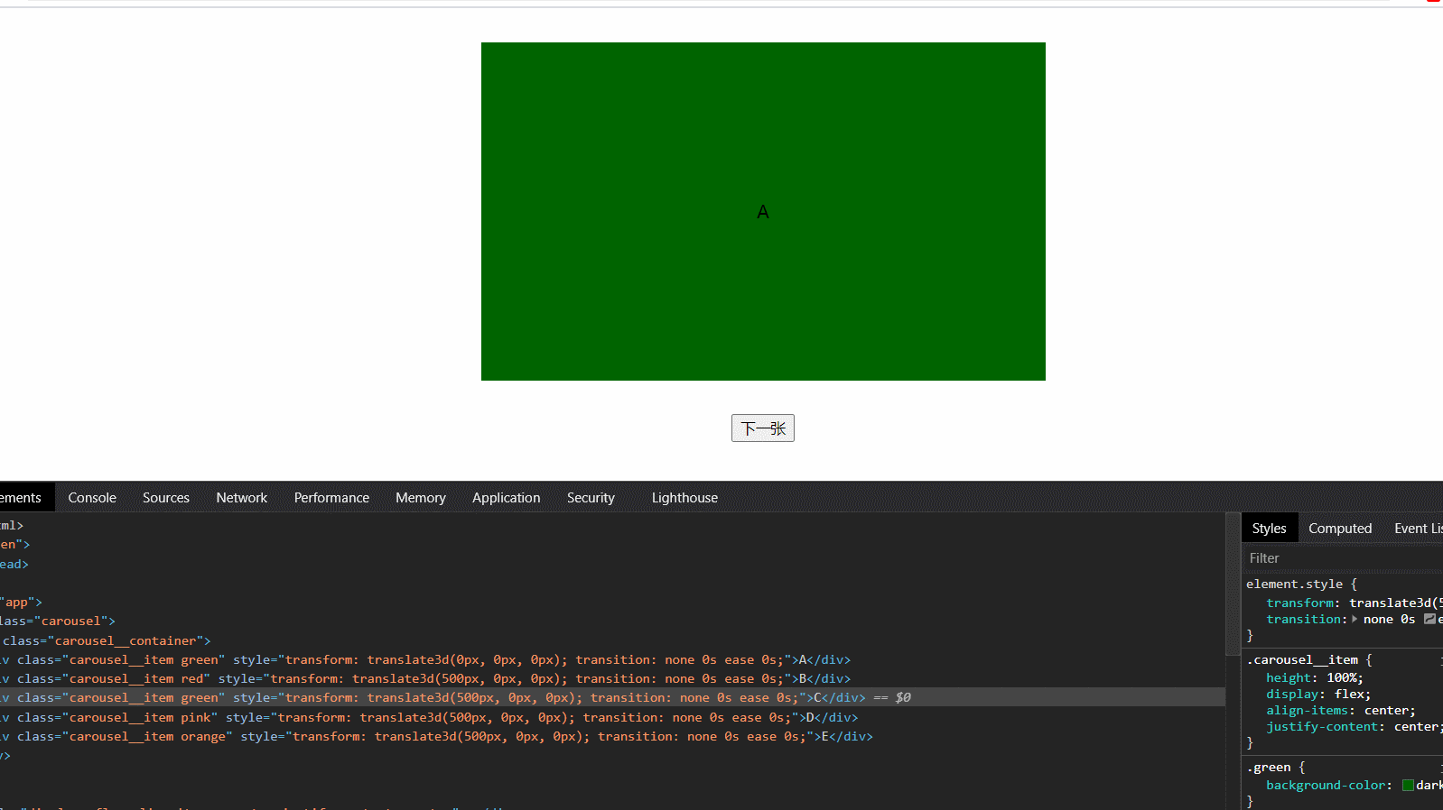Open the transition easing curve editor icon

[x=1429, y=619]
